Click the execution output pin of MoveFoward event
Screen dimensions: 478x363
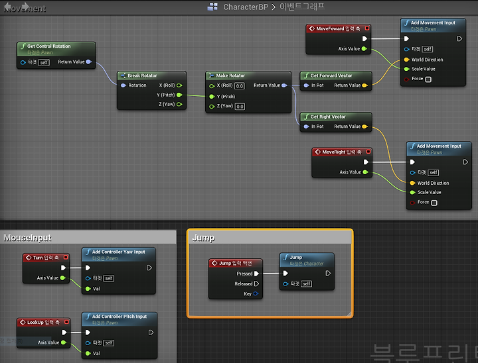tap(364, 38)
